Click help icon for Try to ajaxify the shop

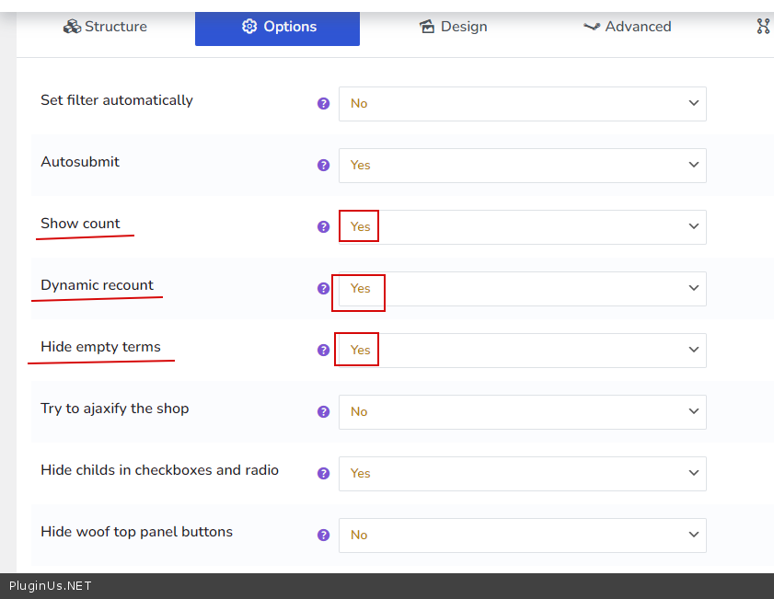(x=323, y=412)
